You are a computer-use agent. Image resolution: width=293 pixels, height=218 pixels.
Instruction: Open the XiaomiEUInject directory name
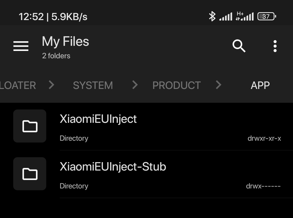pos(98,119)
